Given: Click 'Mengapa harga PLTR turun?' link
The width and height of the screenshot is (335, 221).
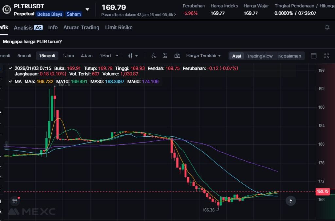Looking at the screenshot, I should point(32,42).
